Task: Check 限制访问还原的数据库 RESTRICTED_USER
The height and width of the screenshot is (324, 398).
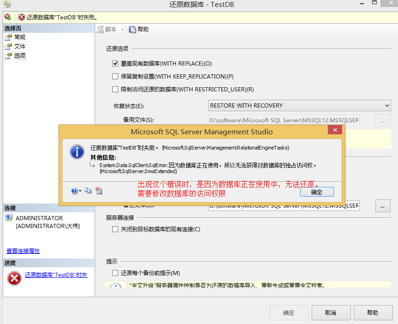Action: click(x=115, y=90)
